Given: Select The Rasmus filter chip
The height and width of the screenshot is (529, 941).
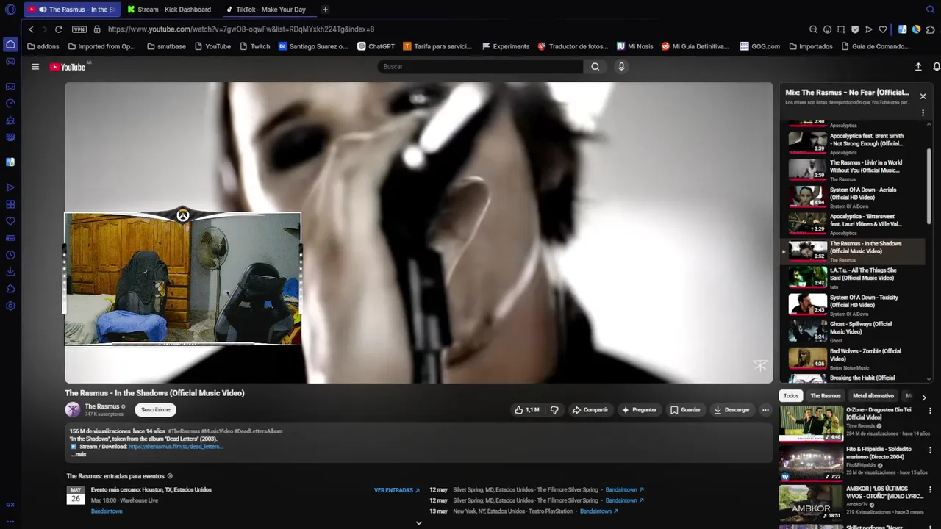Looking at the screenshot, I should 826,396.
